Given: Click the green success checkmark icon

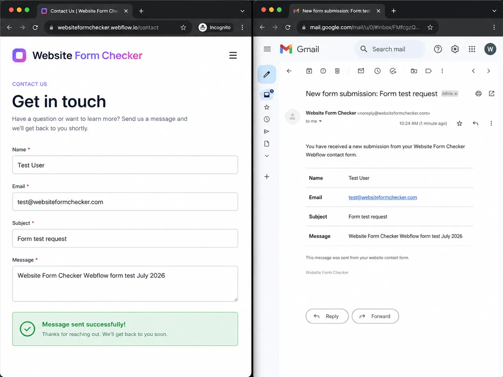Looking at the screenshot, I should coord(28,329).
